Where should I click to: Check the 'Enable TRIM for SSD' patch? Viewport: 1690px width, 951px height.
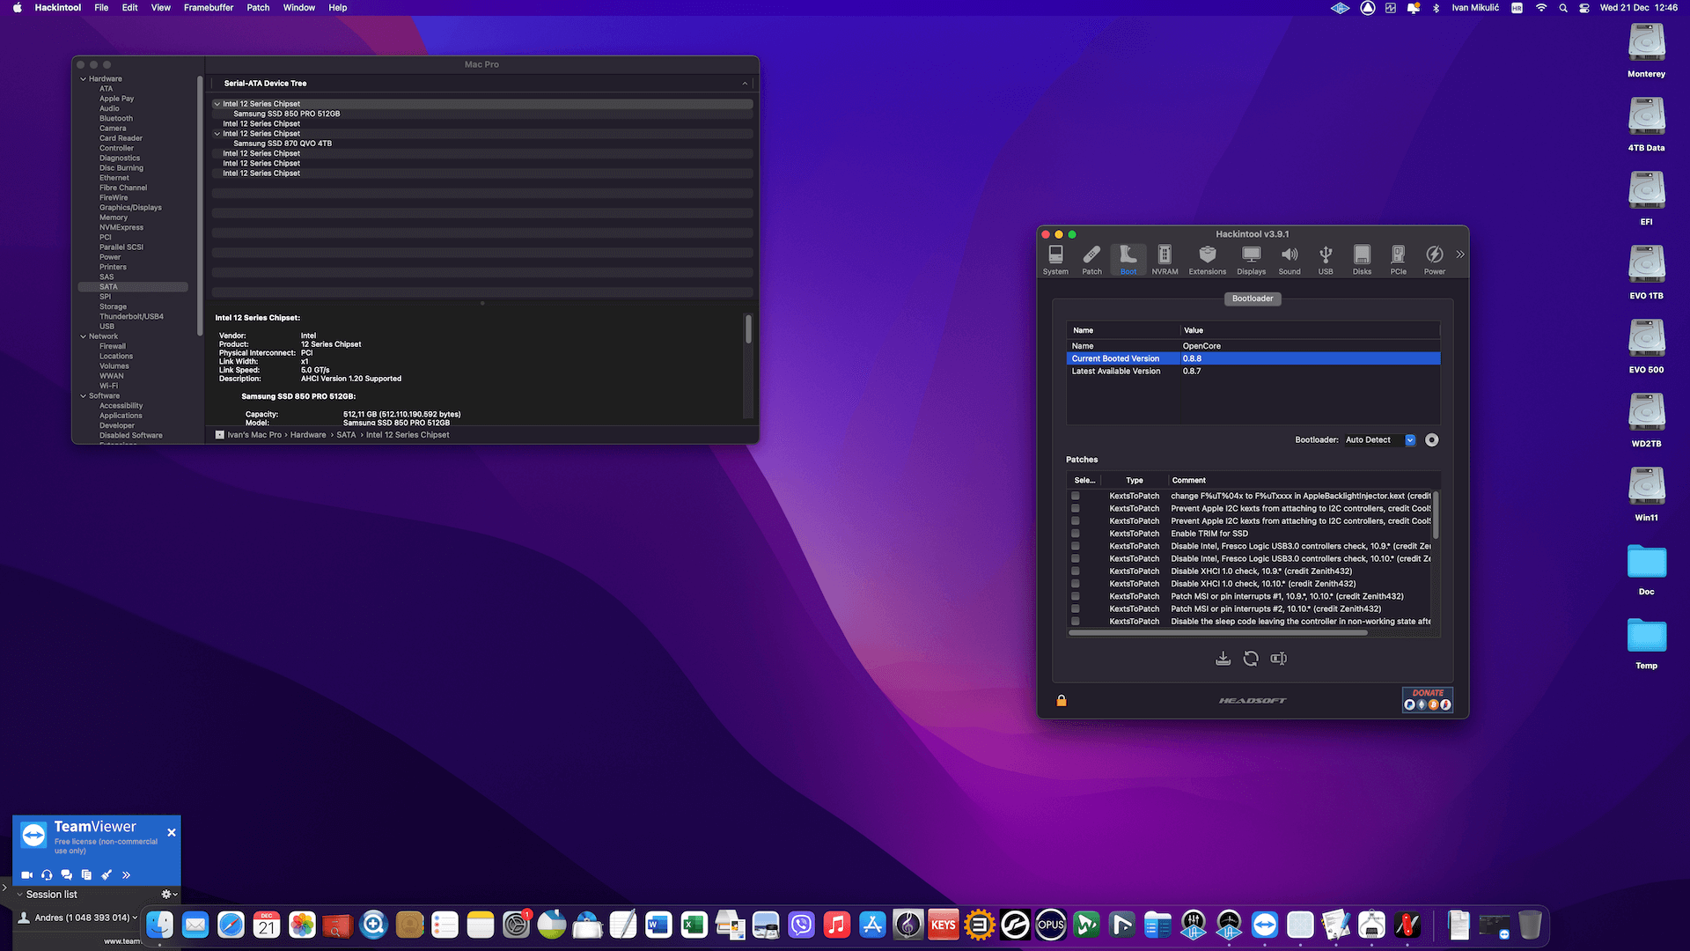[x=1075, y=534]
